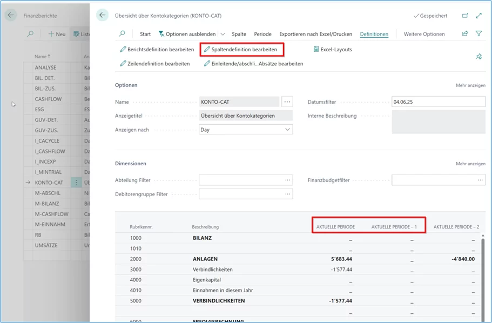
Task: Click Zeilendefinition bearbeiten
Action: point(154,64)
